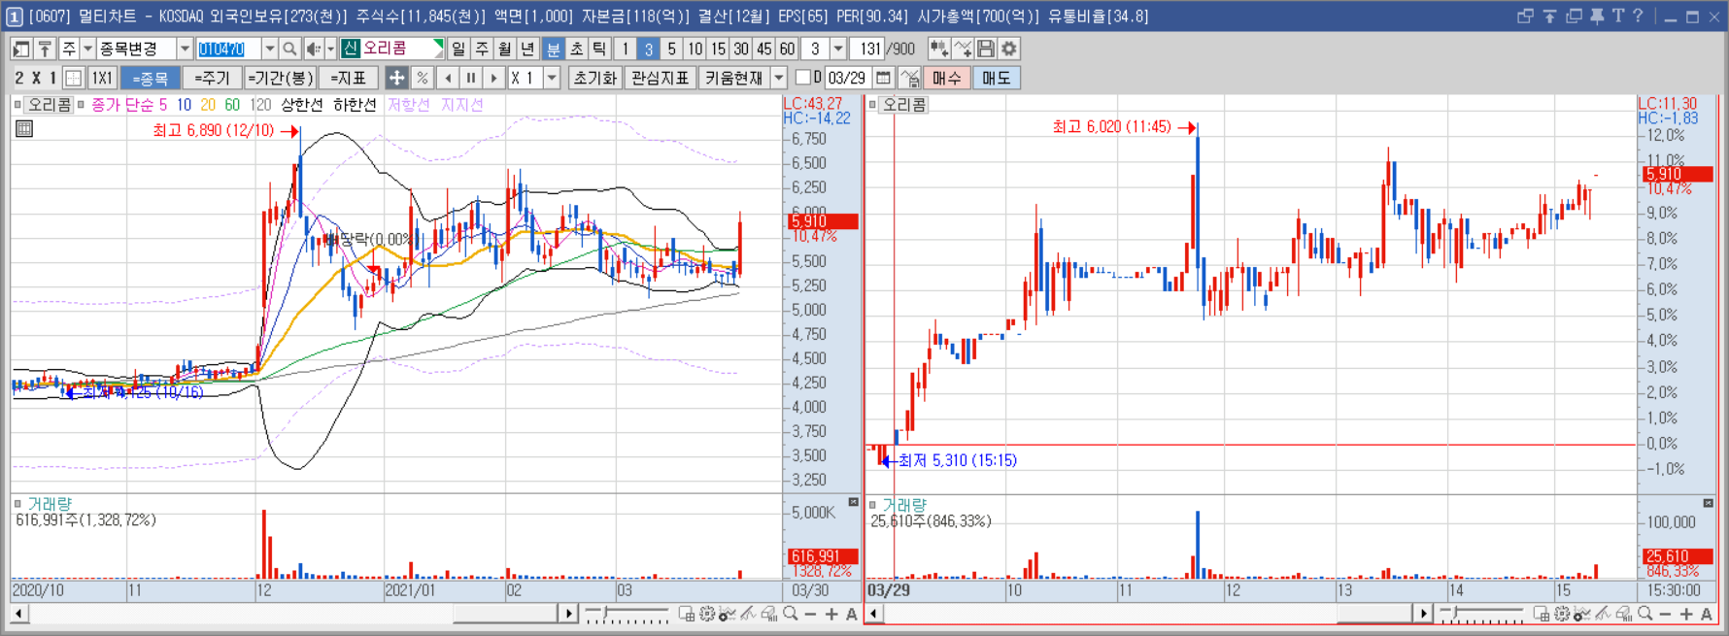This screenshot has width=1729, height=636.
Task: Select the 1X1 layout tab
Action: click(102, 78)
